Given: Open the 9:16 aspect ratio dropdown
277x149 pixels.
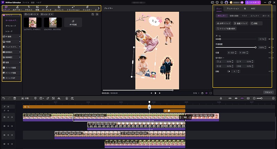Looking at the screenshot, I should 196,93.
